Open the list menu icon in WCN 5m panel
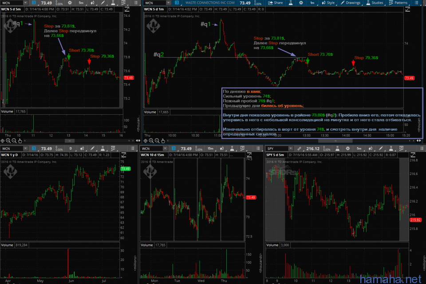This screenshot has width=426, height=284. (136, 3)
